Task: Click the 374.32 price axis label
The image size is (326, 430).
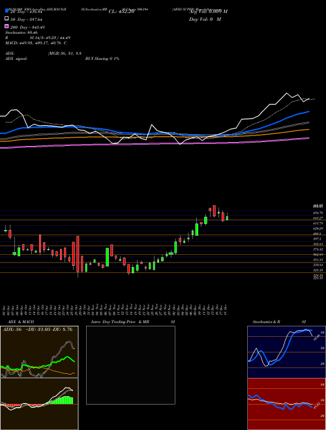Action: [x=318, y=250]
